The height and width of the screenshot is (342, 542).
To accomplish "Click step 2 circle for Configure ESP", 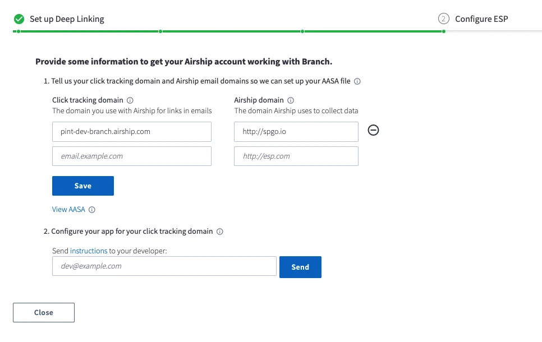I will (x=443, y=19).
